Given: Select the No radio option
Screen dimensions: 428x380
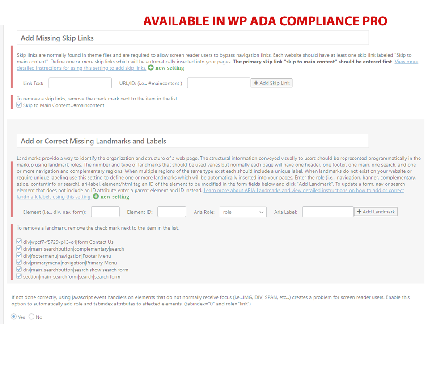Looking at the screenshot, I should (x=31, y=317).
